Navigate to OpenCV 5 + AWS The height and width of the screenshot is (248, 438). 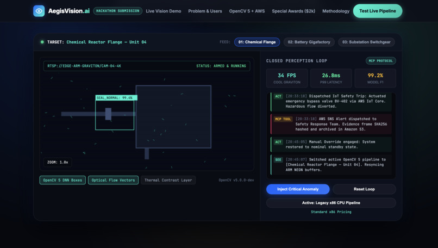pos(247,11)
